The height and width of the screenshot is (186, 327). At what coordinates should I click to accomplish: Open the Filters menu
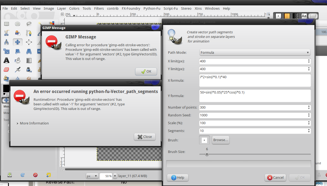pyautogui.click(x=99, y=8)
